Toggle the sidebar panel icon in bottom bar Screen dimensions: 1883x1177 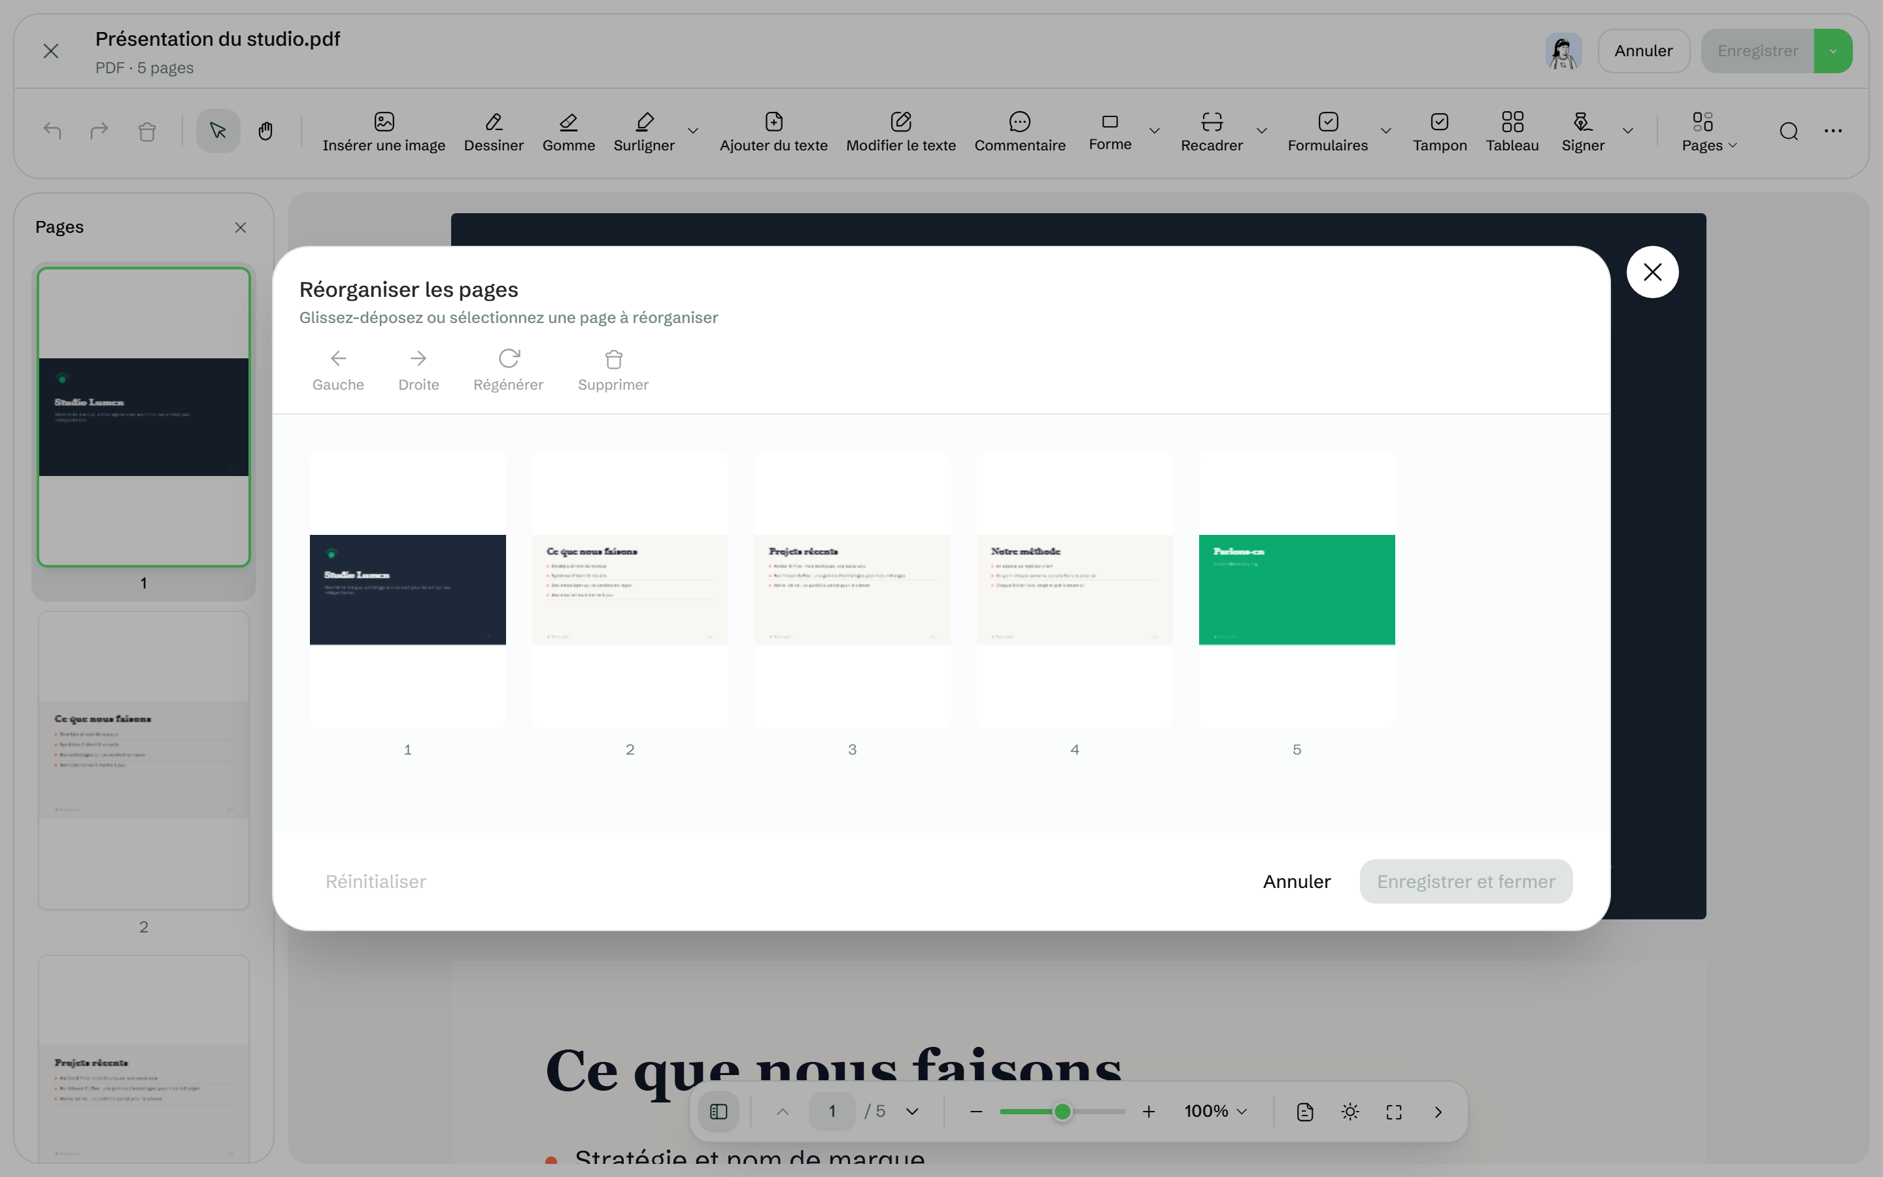718,1112
